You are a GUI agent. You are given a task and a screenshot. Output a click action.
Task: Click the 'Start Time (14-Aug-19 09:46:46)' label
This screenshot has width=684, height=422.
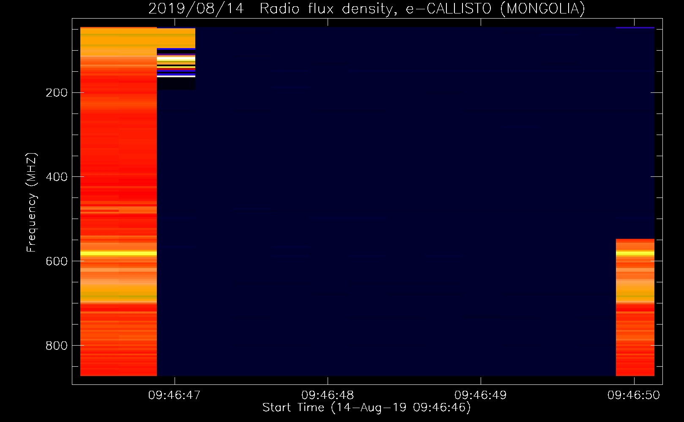tap(367, 408)
